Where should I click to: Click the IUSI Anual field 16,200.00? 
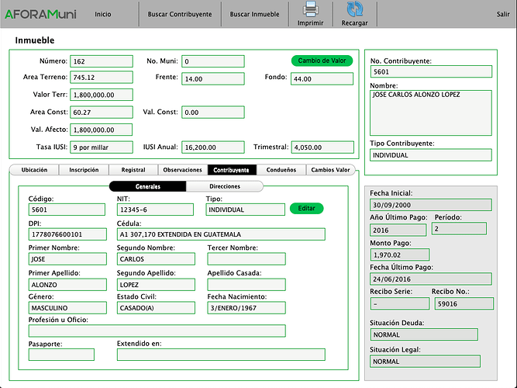coord(213,147)
